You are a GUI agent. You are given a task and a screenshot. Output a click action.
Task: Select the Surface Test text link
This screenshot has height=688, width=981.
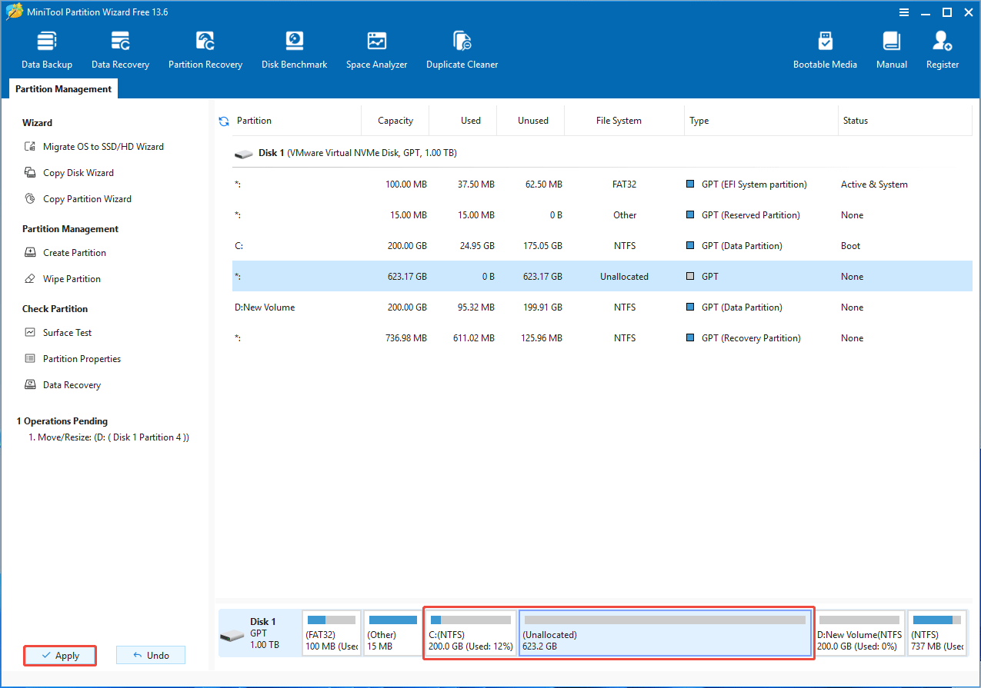pos(68,333)
